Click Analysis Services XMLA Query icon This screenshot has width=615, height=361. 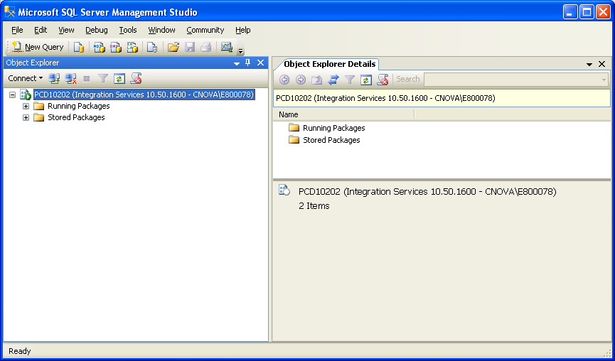coord(132,47)
